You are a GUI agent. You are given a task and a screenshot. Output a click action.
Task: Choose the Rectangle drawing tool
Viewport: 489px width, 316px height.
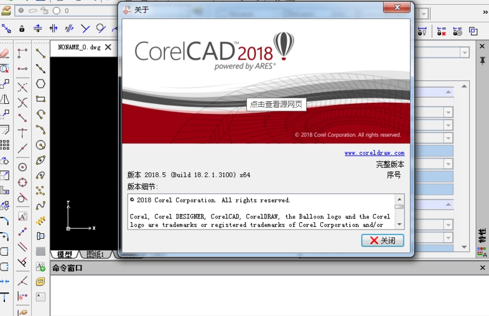(x=40, y=99)
